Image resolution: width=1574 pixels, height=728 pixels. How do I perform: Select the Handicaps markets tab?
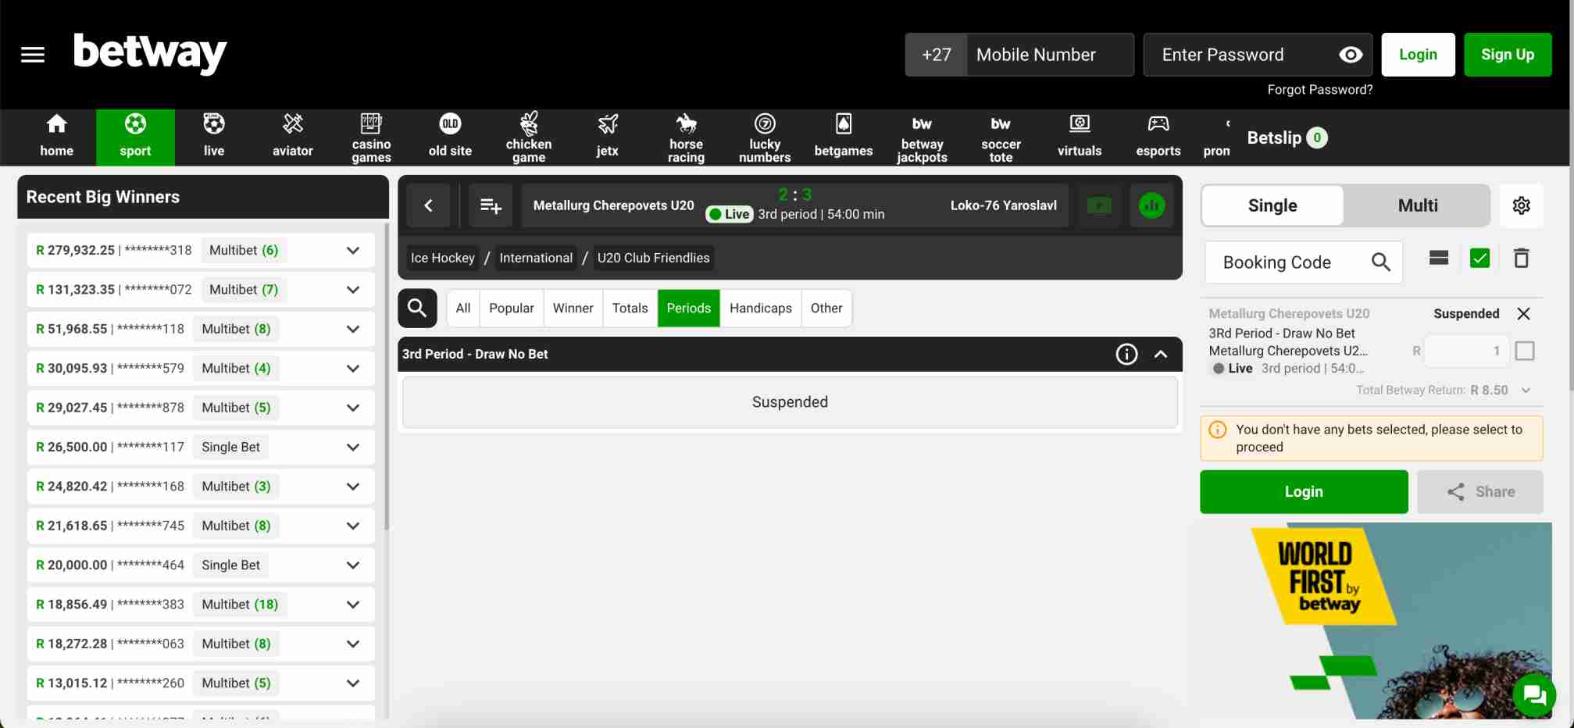tap(761, 308)
